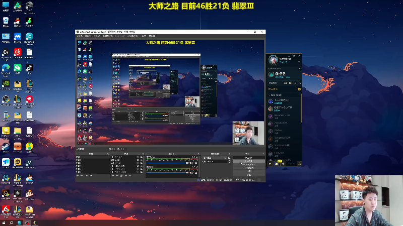The height and width of the screenshot is (226, 403).
Task: Move selected source up arrow in OBS
Action: 126,175
